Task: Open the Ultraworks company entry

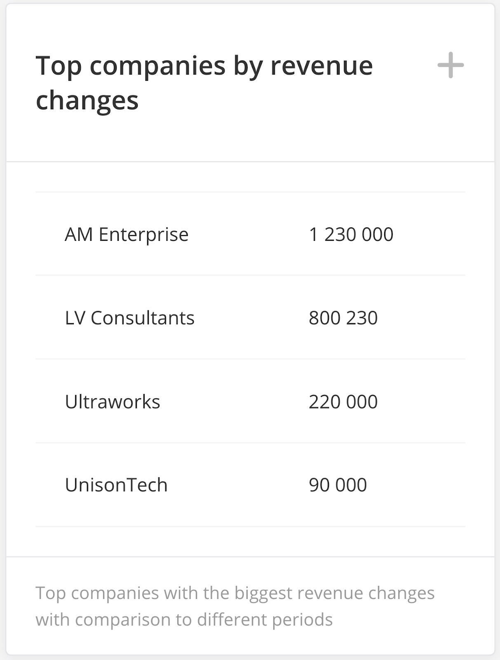Action: click(x=113, y=402)
